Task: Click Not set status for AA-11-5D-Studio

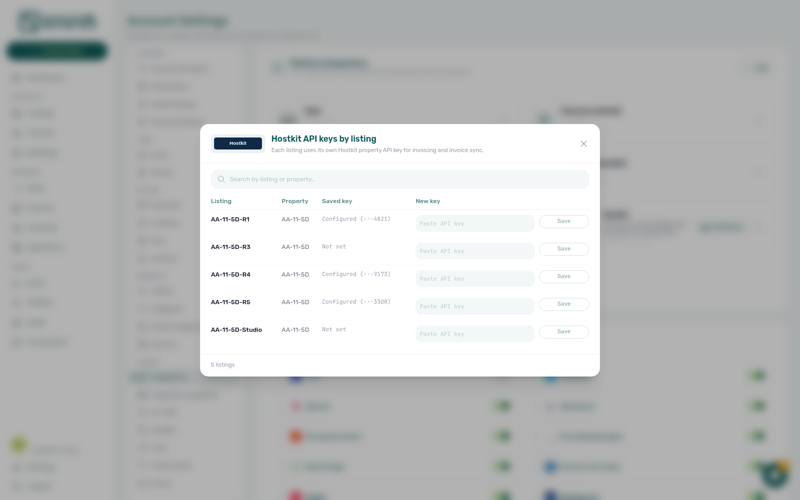Action: 334,329
